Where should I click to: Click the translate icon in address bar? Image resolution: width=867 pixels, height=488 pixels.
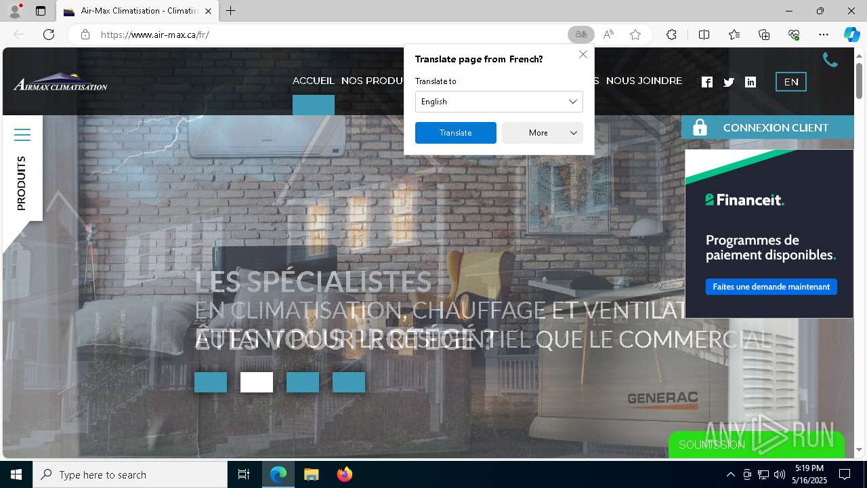580,35
